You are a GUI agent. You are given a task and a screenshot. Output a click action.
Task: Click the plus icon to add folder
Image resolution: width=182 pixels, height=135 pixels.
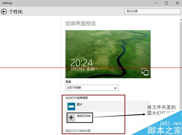(71, 118)
